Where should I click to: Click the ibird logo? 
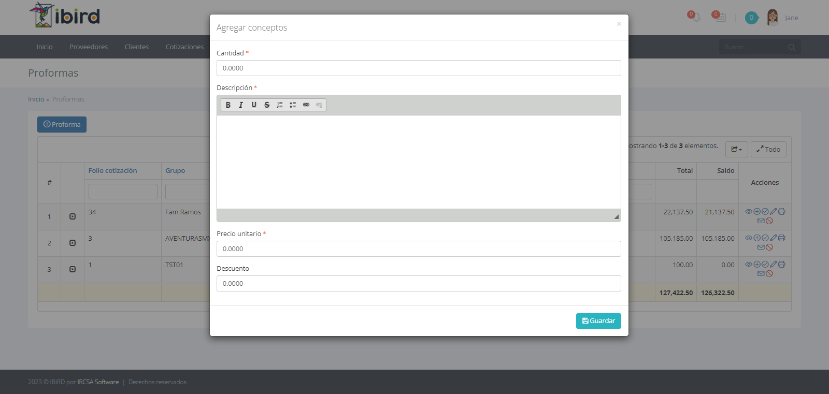[64, 15]
